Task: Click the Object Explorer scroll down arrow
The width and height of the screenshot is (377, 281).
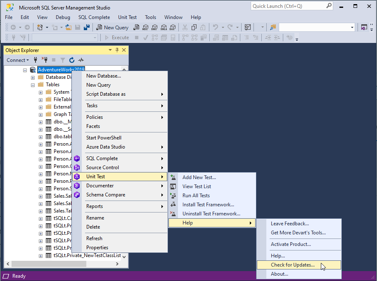Action: coord(124,257)
